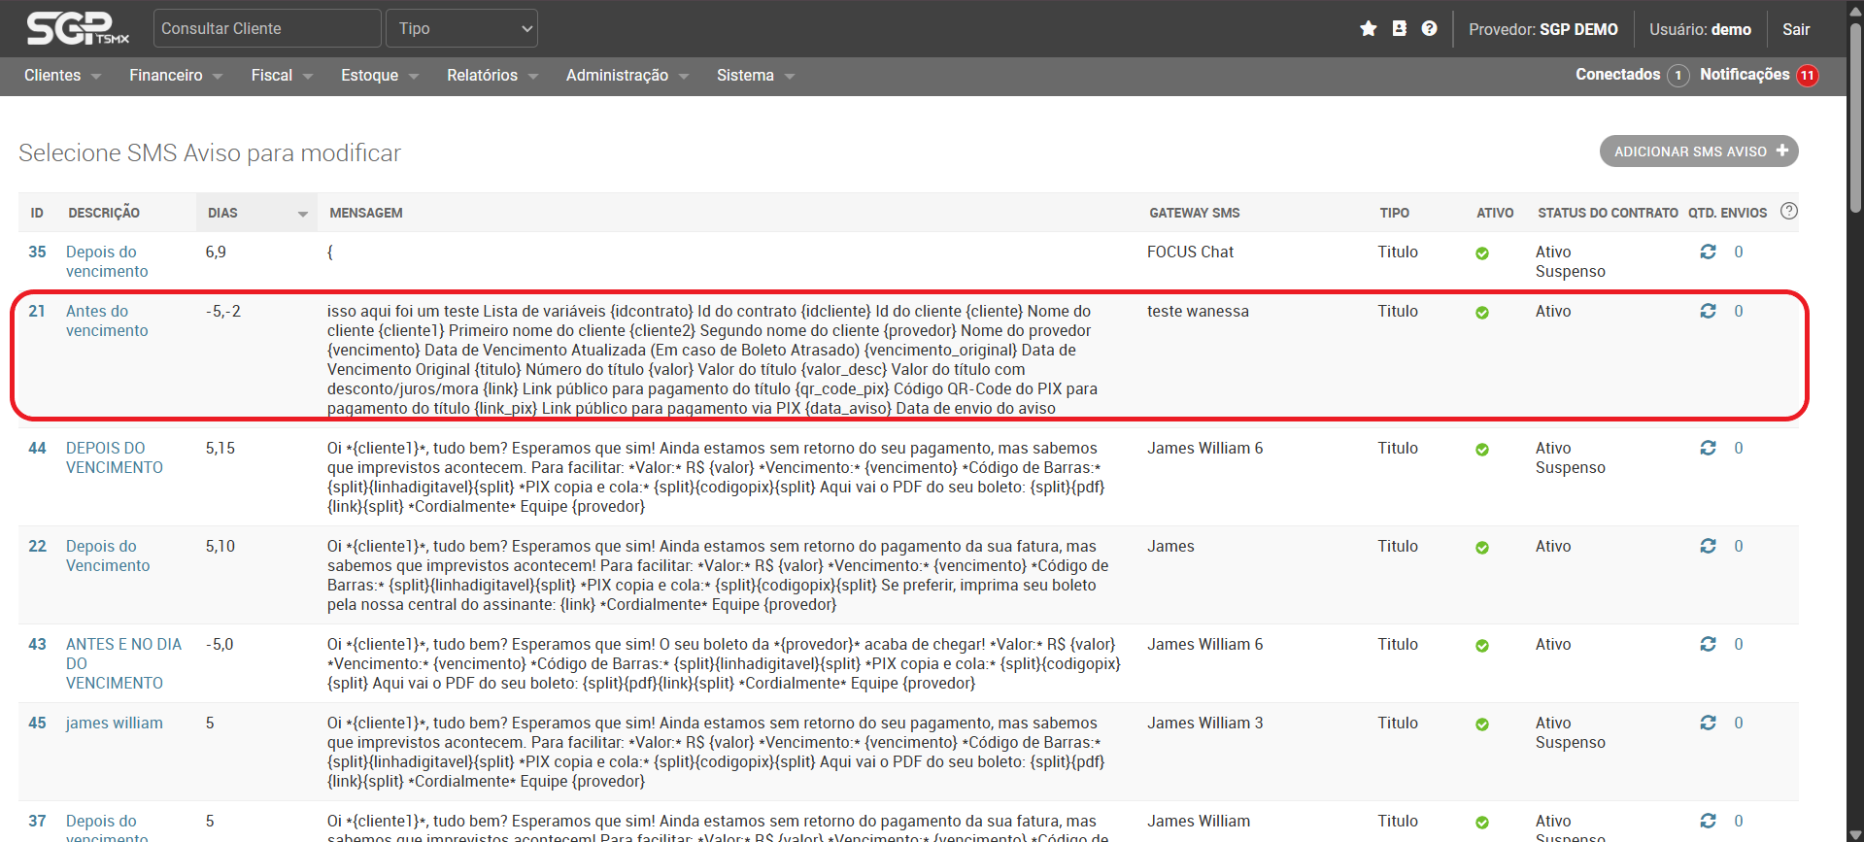Click the Notificações badge showing 11
Viewport: 1864px width, 842px height.
[x=1807, y=76]
